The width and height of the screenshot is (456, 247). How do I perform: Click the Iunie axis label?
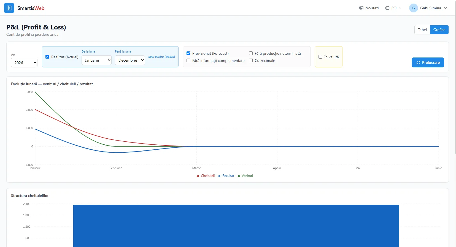(438, 168)
